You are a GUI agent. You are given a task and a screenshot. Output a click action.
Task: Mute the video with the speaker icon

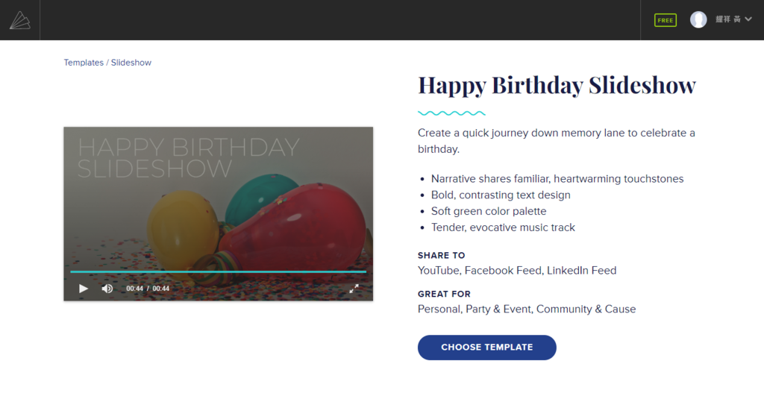coord(107,289)
